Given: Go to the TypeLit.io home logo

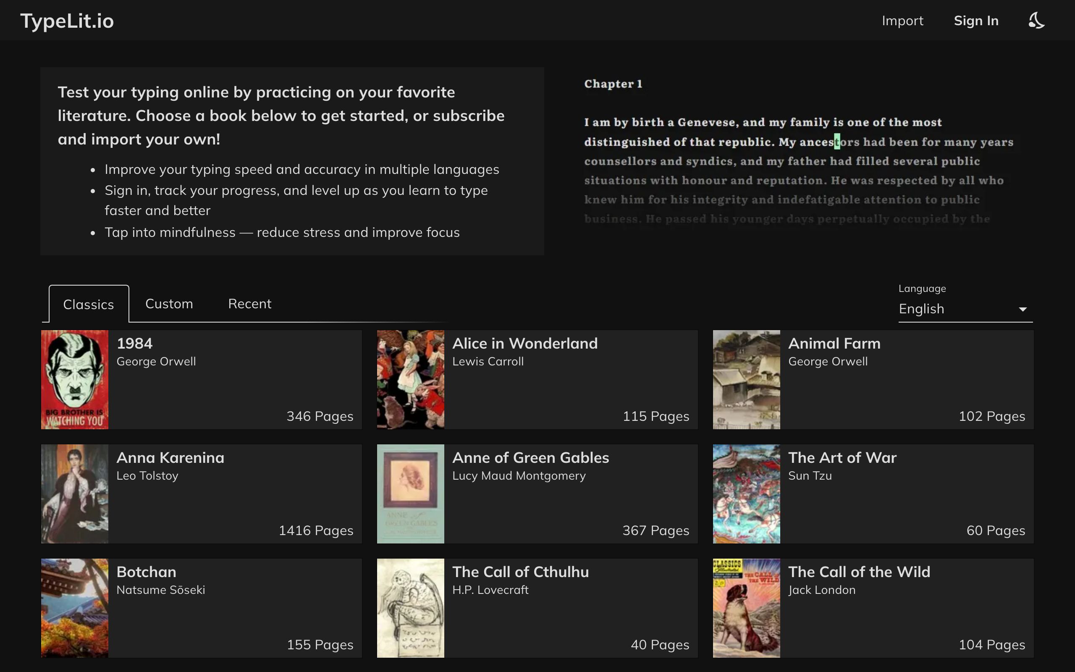Looking at the screenshot, I should 67,21.
